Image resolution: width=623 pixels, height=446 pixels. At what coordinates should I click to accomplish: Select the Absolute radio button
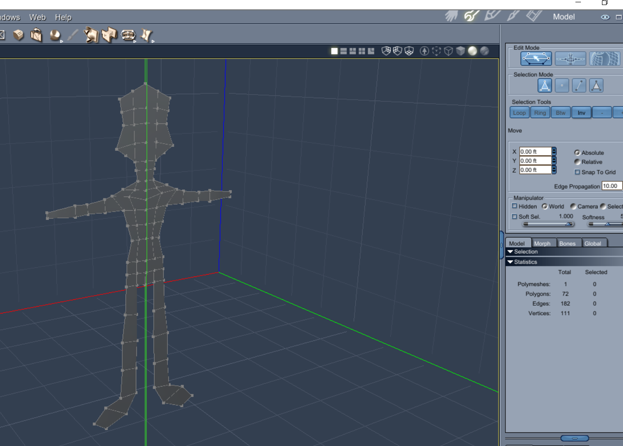(x=577, y=153)
